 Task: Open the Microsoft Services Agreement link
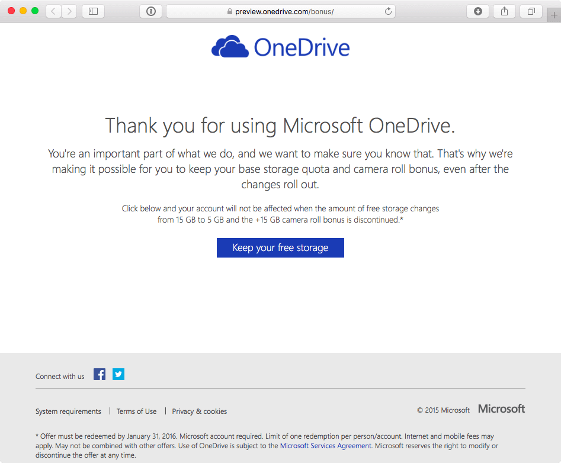pyautogui.click(x=326, y=445)
